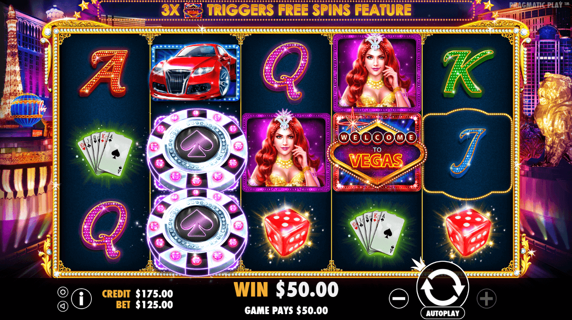572x320 pixels.
Task: Click the showgirl symbol in the fourth reel
Action: 377,73
